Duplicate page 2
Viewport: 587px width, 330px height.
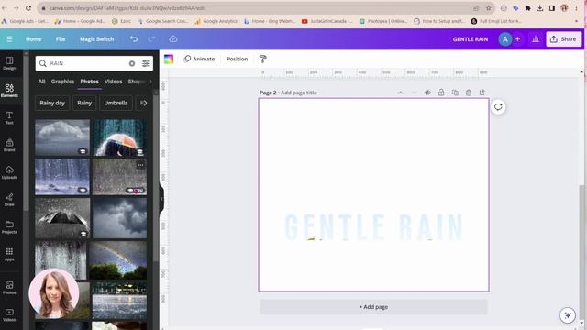[455, 93]
